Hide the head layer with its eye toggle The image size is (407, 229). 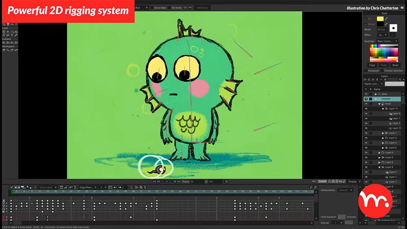pyautogui.click(x=366, y=104)
